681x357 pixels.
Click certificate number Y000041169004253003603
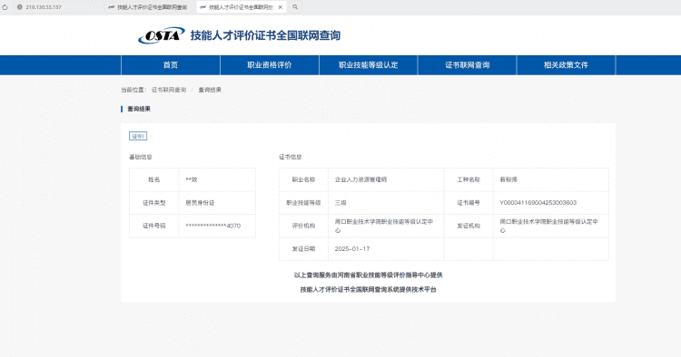point(538,203)
